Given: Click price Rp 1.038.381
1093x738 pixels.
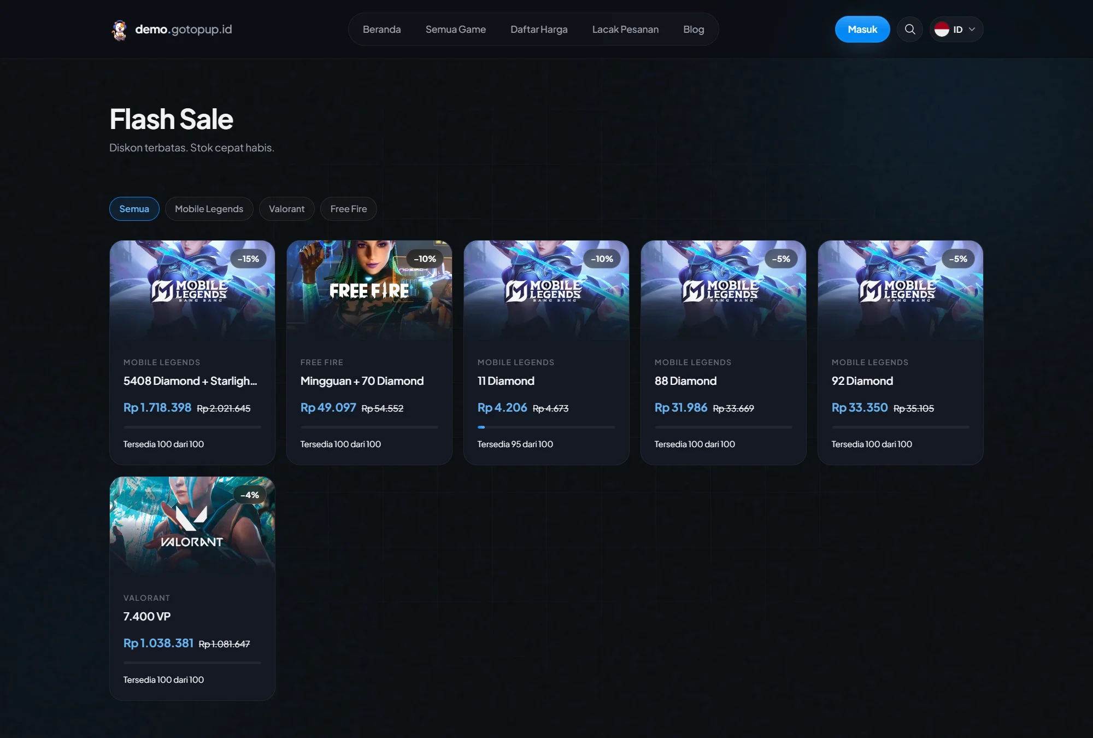Looking at the screenshot, I should [x=158, y=643].
